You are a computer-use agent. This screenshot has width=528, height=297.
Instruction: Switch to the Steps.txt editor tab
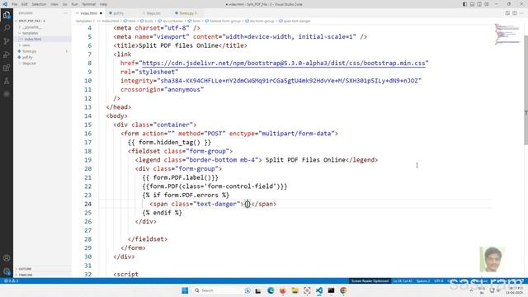[153, 13]
